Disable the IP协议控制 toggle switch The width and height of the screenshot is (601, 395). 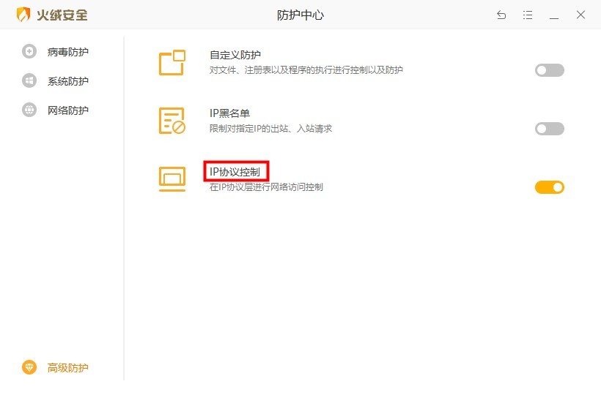click(549, 187)
